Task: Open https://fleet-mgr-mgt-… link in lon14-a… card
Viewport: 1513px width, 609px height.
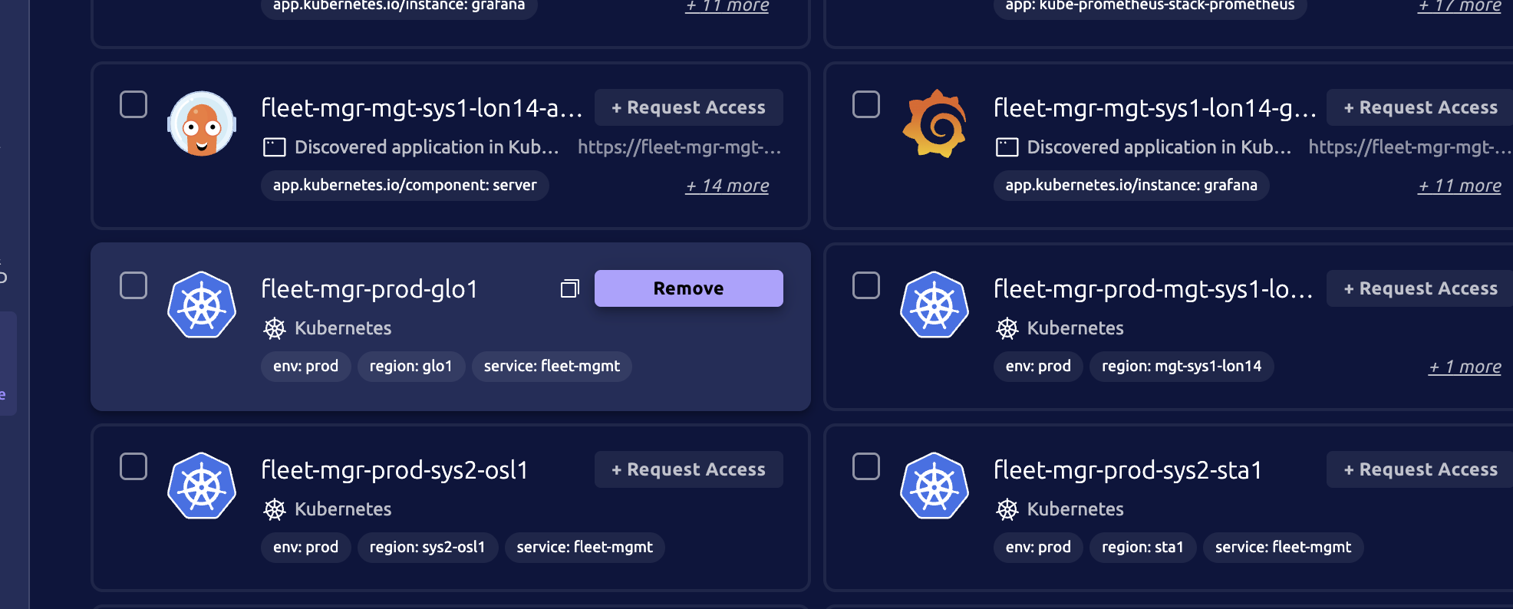Action: [680, 147]
